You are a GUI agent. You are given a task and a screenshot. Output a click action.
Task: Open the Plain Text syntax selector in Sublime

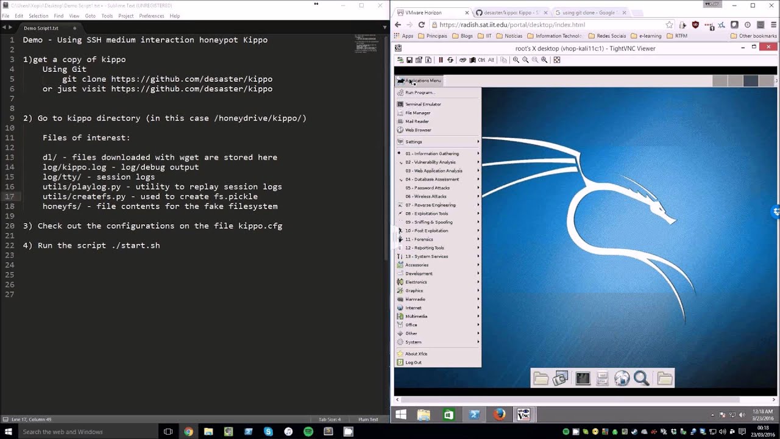click(x=368, y=419)
